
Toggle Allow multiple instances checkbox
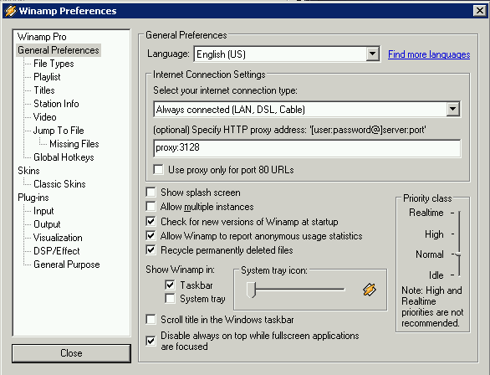click(151, 207)
